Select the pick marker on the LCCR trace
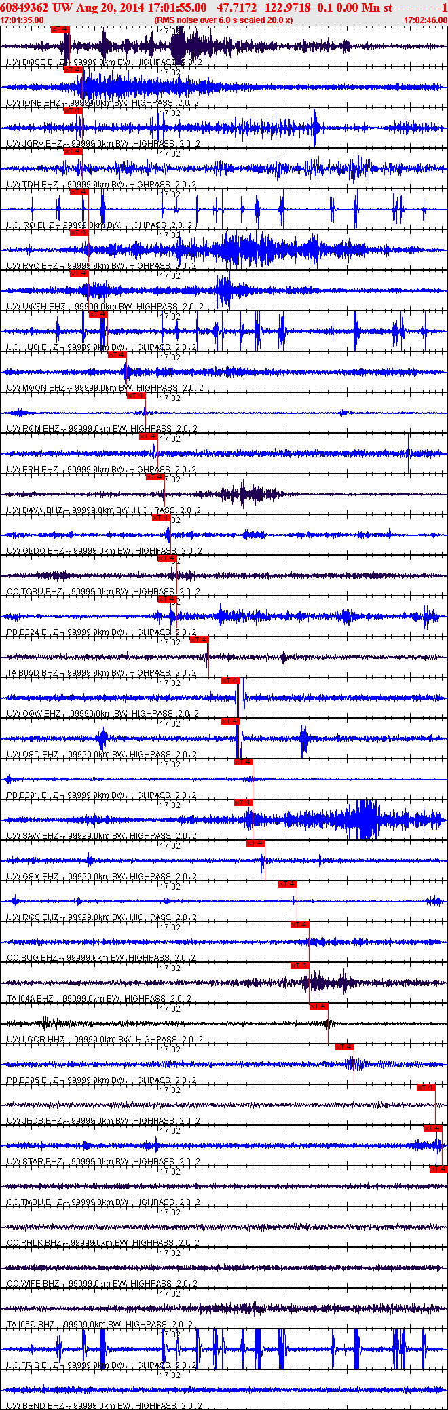 click(x=319, y=1006)
